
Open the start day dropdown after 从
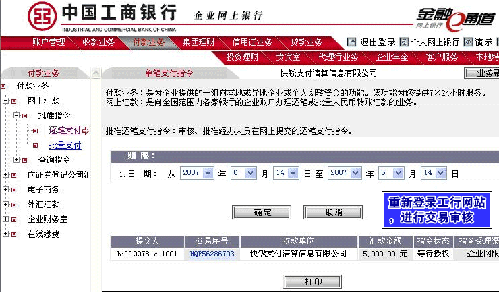click(x=293, y=173)
